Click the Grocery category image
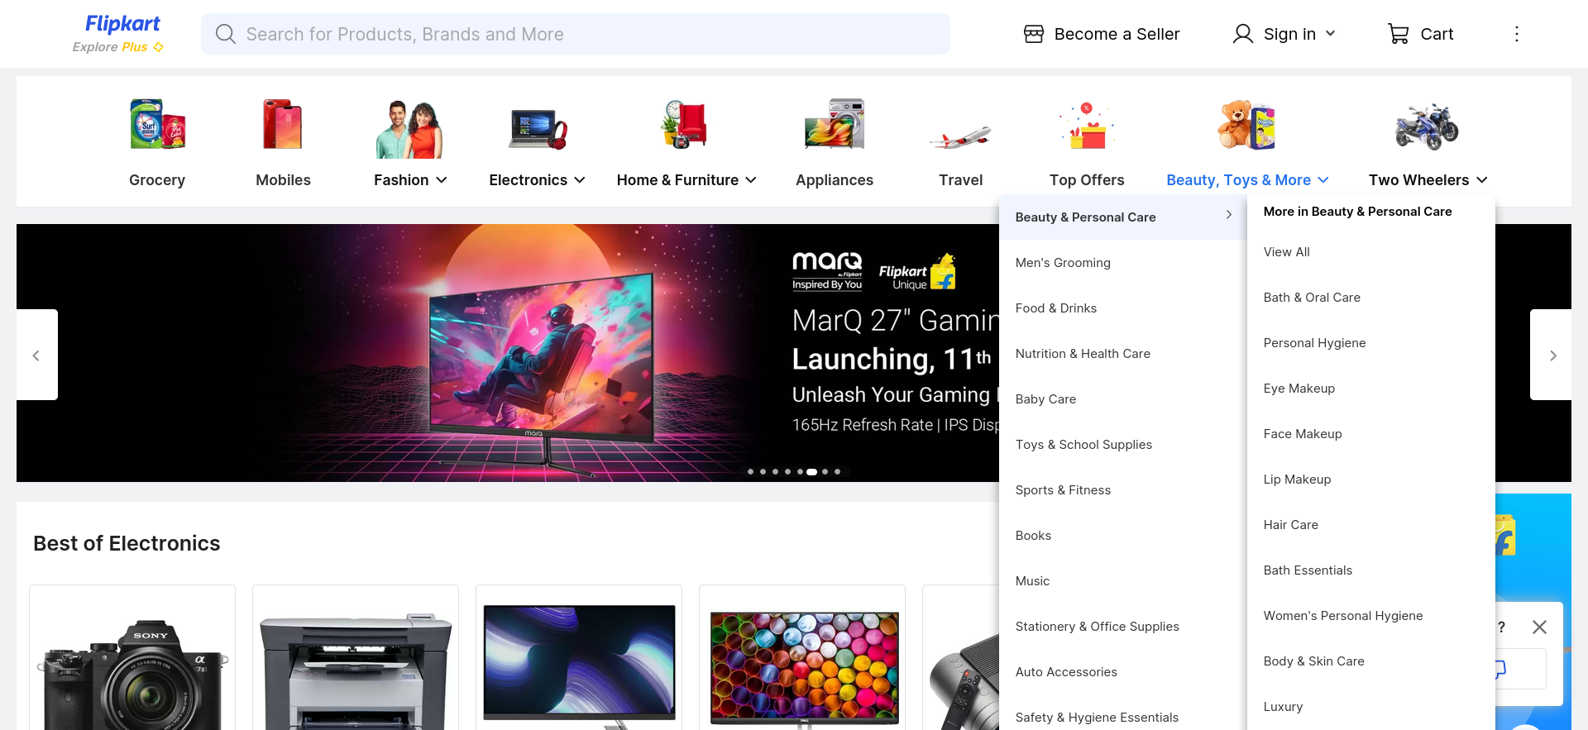This screenshot has width=1588, height=730. [157, 125]
